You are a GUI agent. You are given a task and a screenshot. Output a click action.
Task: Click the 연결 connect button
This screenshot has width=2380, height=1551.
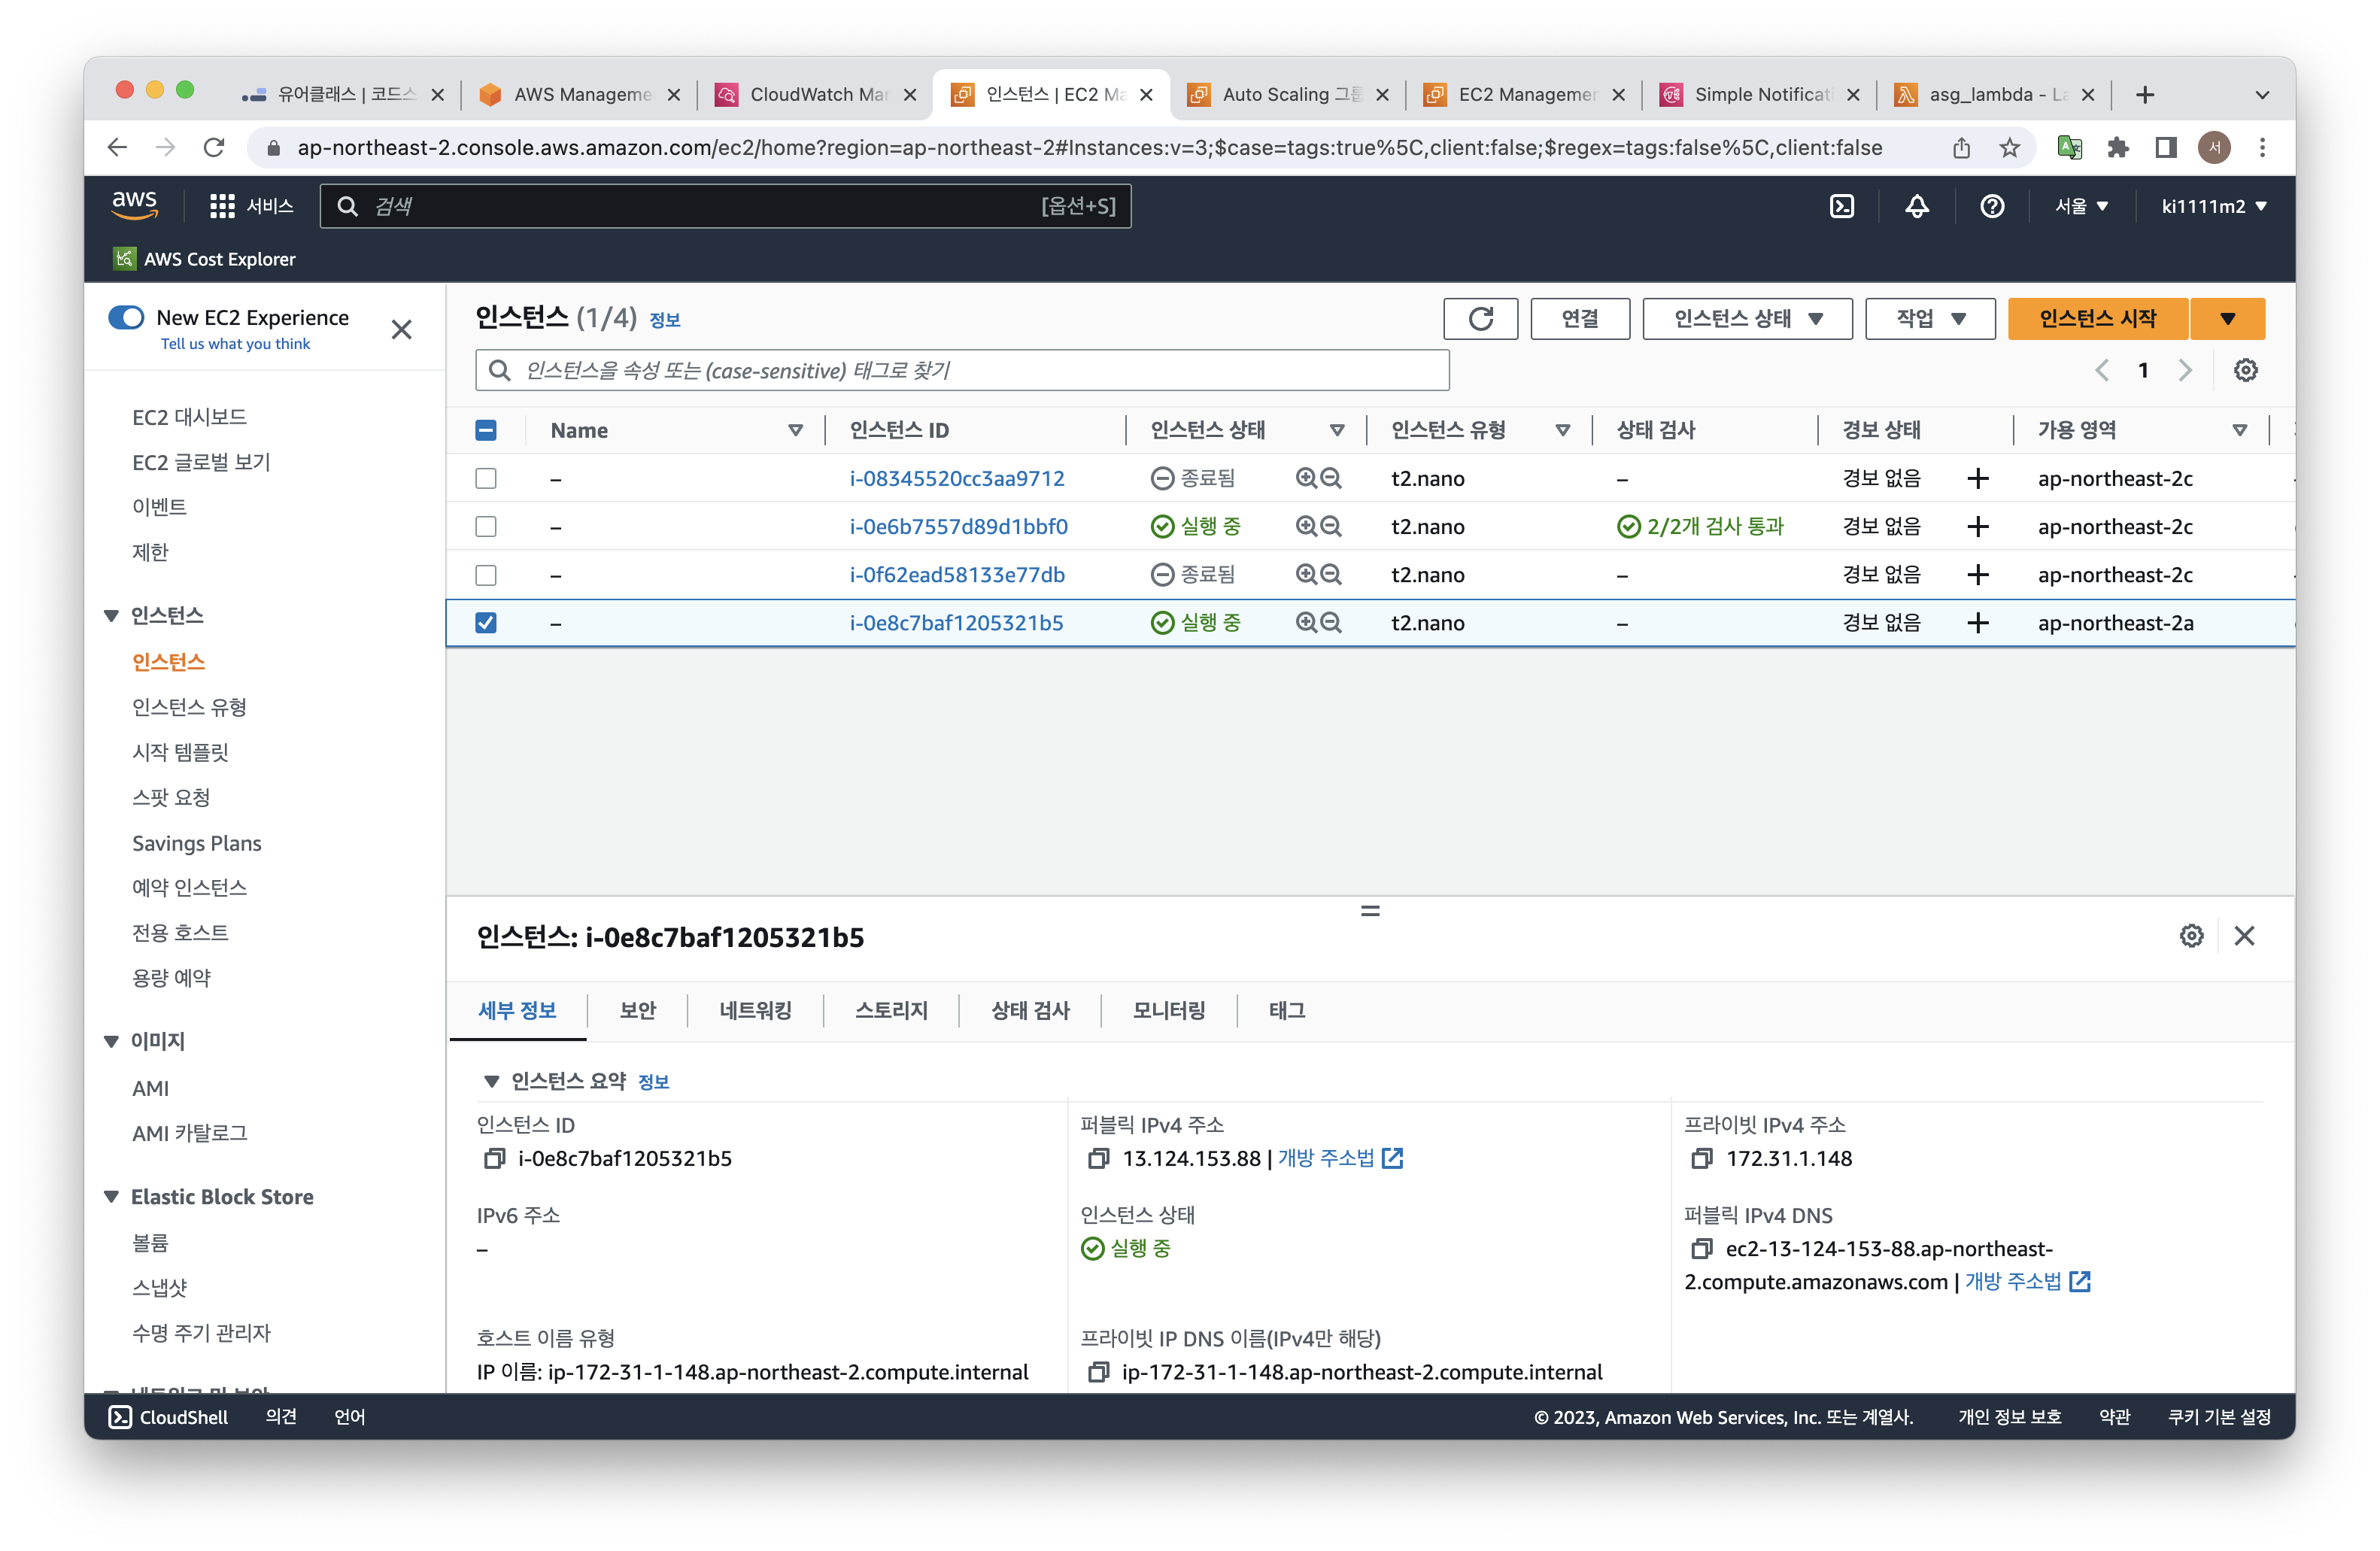pos(1579,319)
